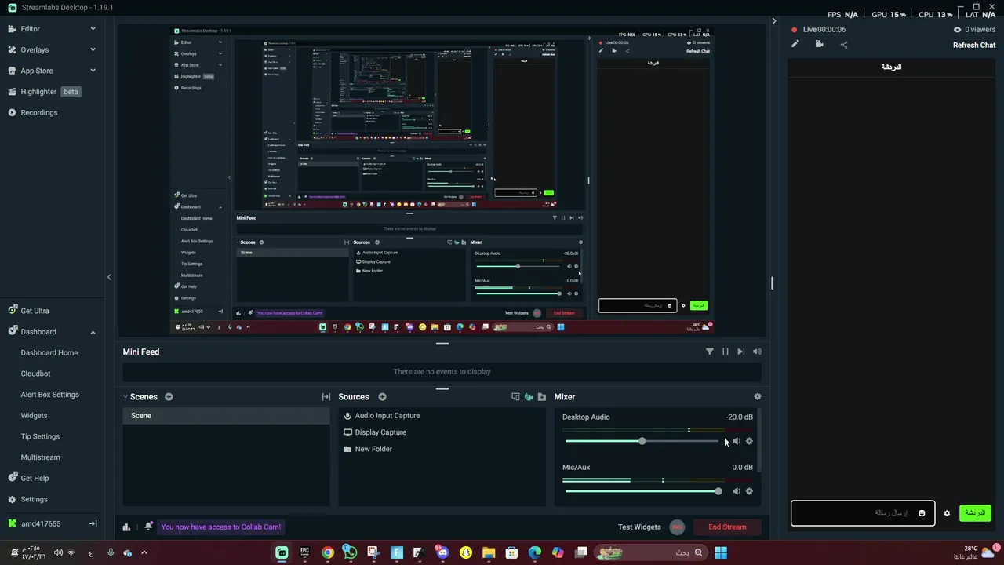Open Epic Games Launcher from taskbar
Viewport: 1004px width, 565px height.
(304, 552)
